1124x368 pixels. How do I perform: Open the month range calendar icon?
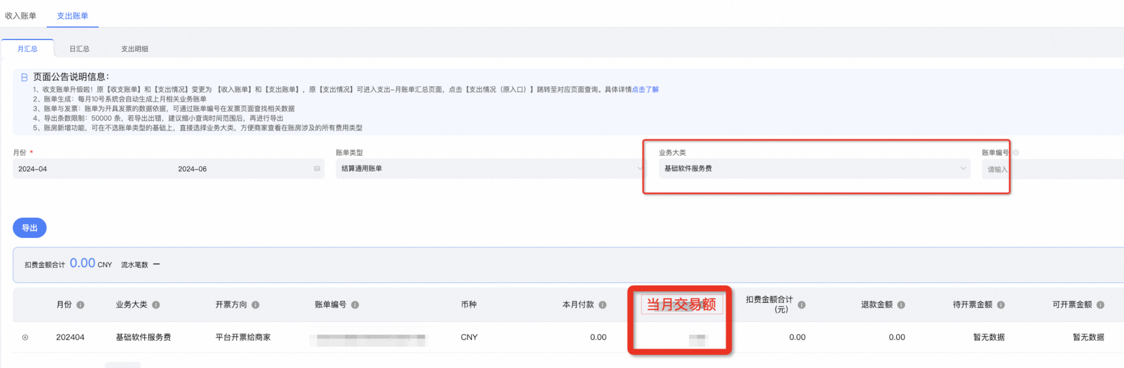pos(317,169)
